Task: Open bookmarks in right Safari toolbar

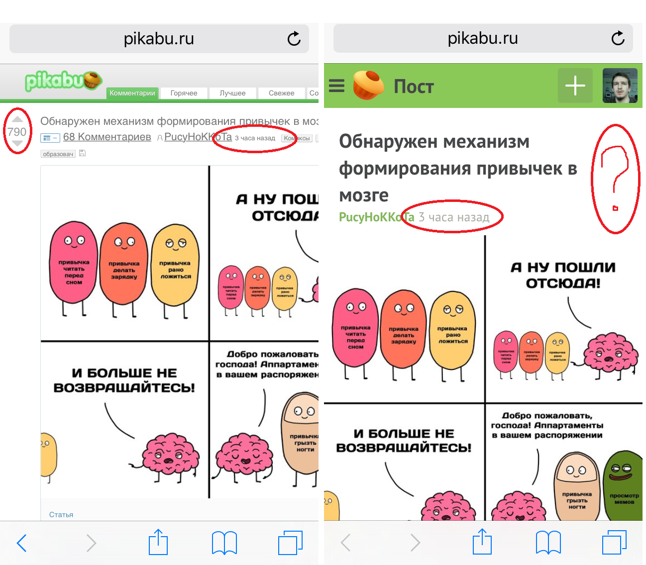Action: 548,542
